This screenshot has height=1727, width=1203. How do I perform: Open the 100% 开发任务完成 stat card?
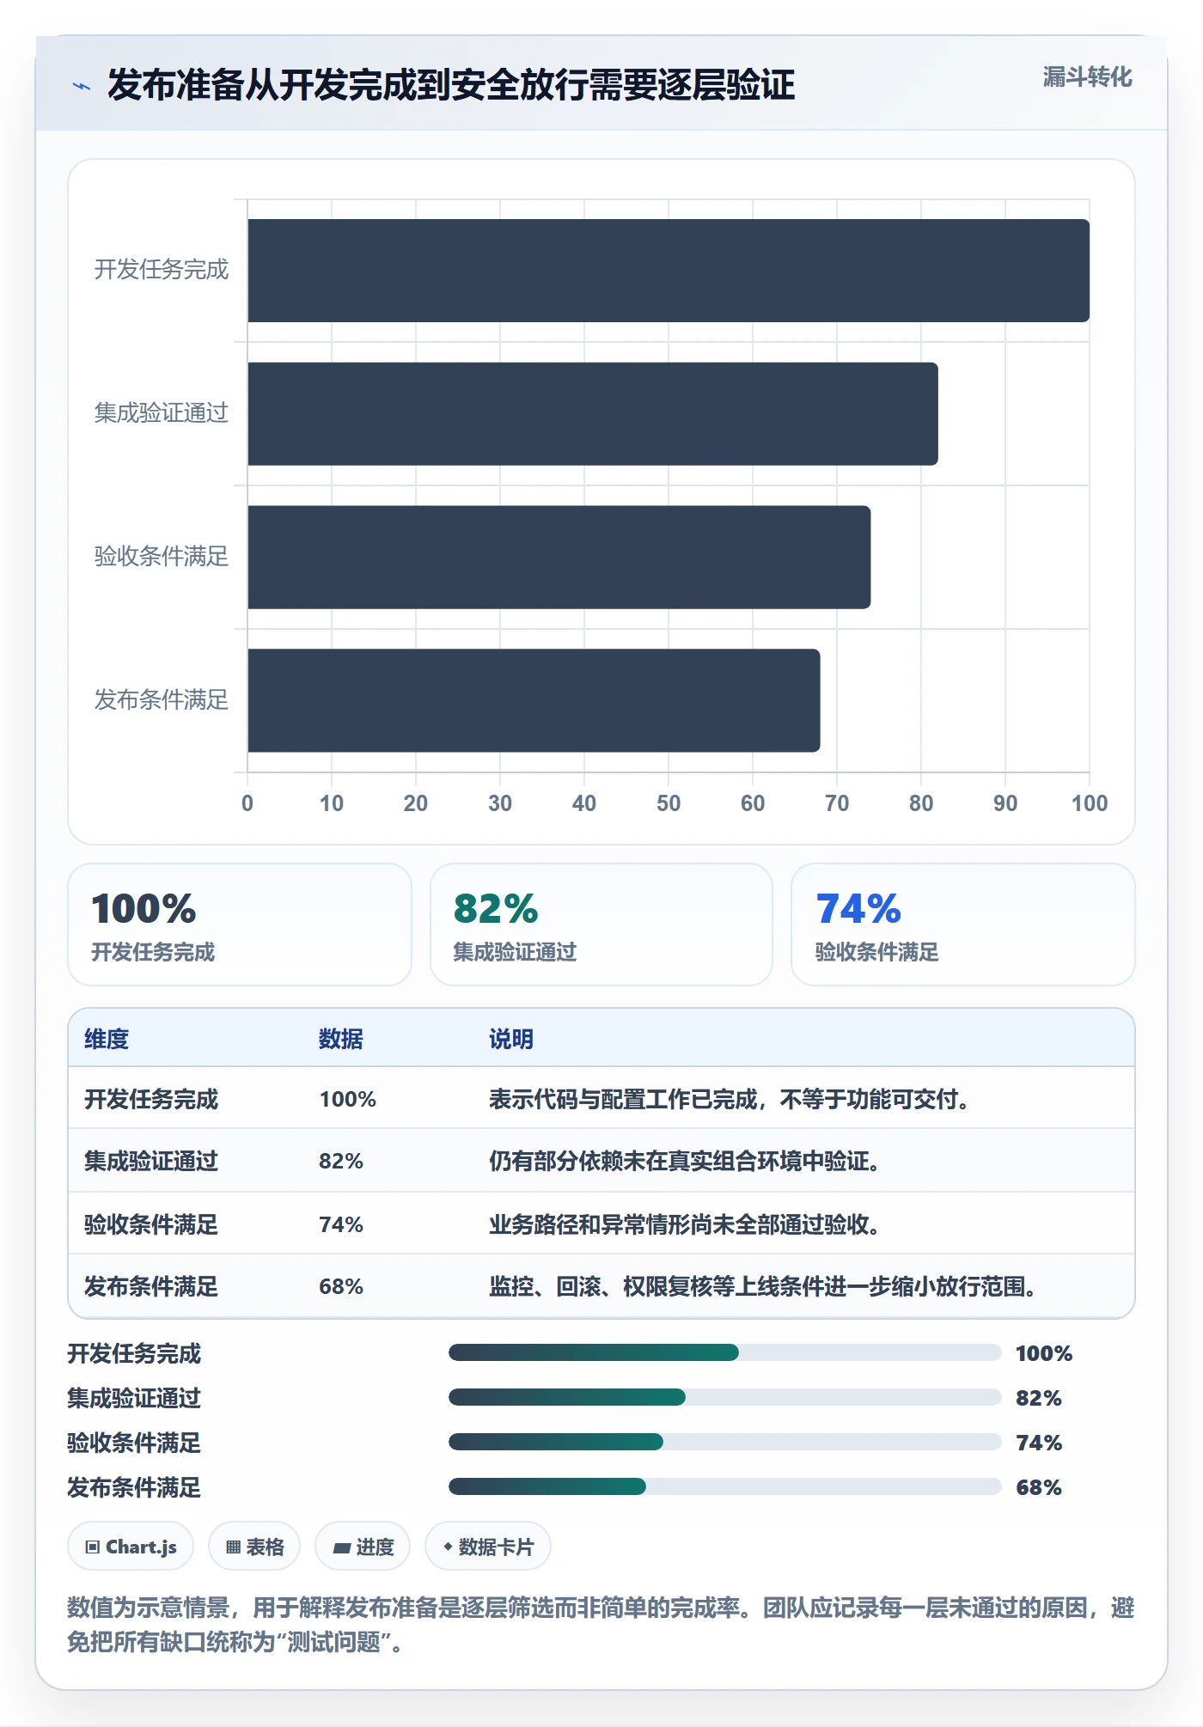(x=240, y=925)
